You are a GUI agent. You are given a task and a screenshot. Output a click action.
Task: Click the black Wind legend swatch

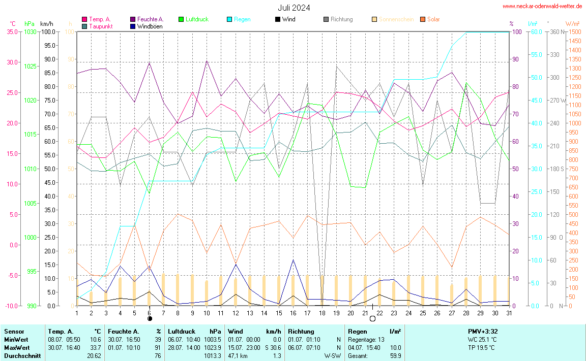point(277,19)
